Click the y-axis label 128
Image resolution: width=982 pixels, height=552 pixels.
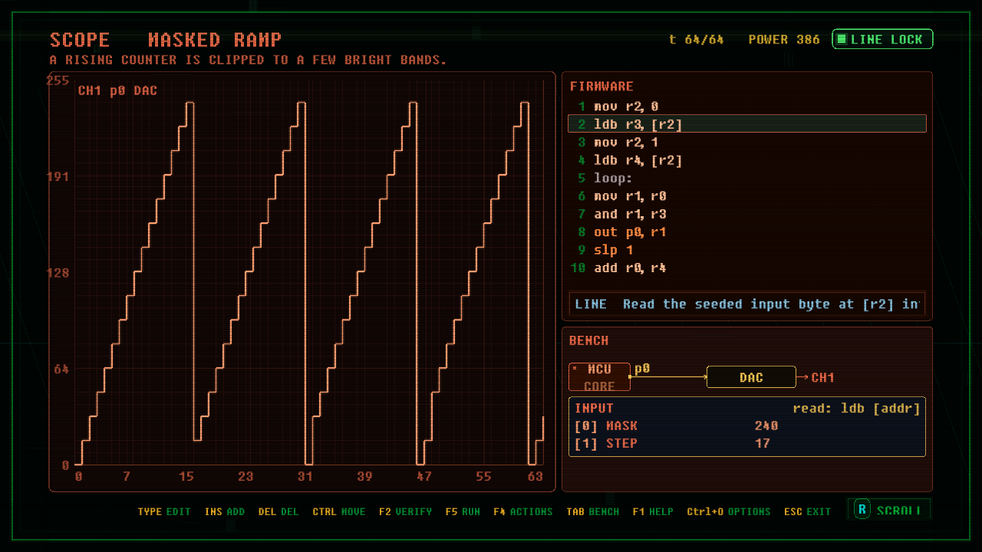(x=59, y=273)
